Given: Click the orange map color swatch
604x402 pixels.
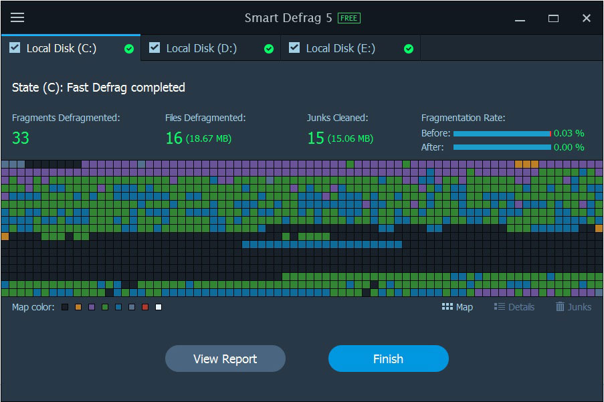Looking at the screenshot, I should (78, 307).
